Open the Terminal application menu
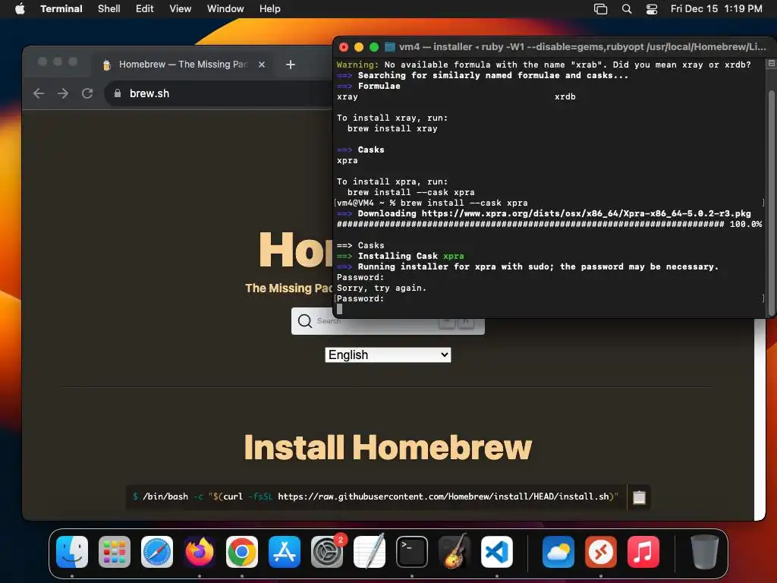 pos(61,9)
